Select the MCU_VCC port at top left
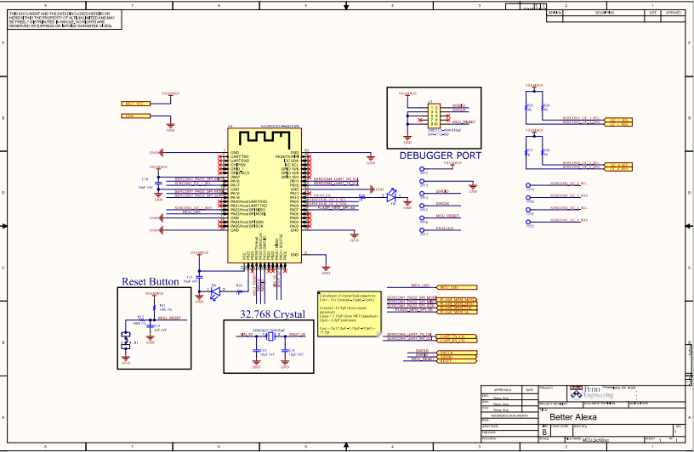 [136, 104]
